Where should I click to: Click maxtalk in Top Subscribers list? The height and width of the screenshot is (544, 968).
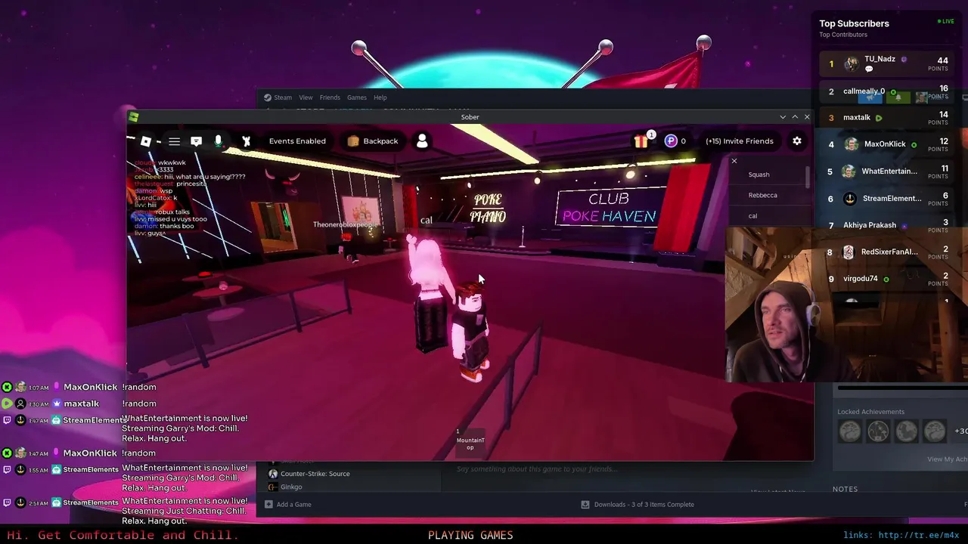(857, 118)
